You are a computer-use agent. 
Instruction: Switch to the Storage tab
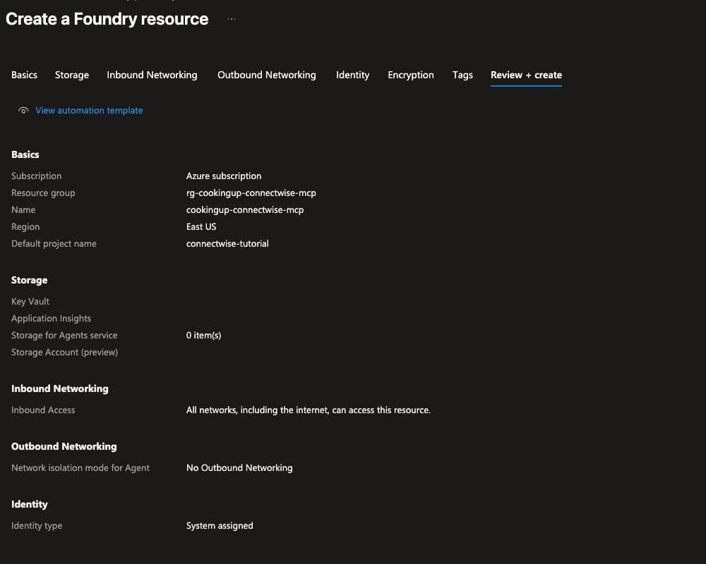72,75
